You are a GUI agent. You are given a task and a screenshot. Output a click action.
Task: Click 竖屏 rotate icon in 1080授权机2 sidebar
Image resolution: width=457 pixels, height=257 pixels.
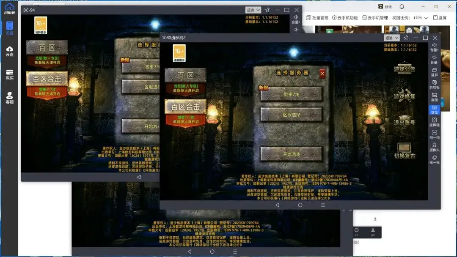click(434, 72)
